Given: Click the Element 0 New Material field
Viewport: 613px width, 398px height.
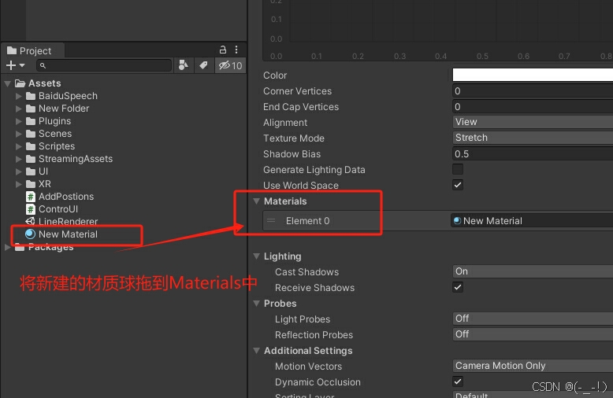Looking at the screenshot, I should coord(532,221).
